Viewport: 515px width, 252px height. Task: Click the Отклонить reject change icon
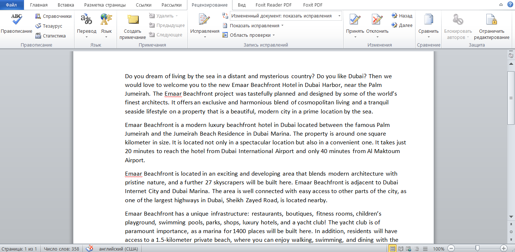[x=377, y=20]
